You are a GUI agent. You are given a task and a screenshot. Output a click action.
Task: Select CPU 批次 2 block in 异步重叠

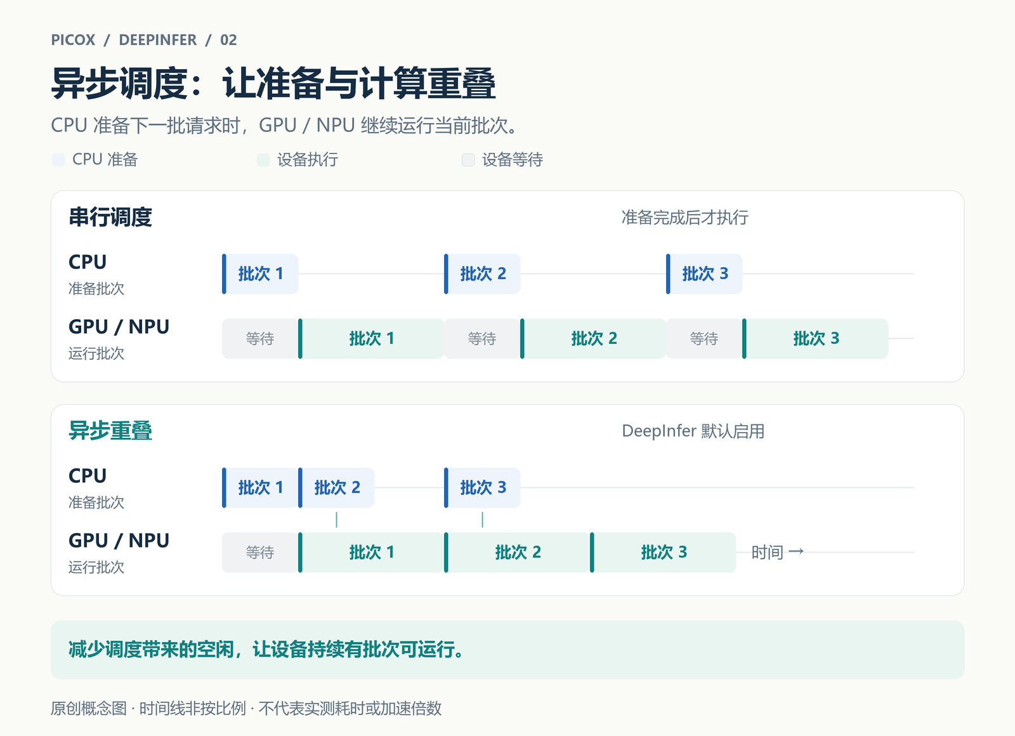[x=336, y=488]
